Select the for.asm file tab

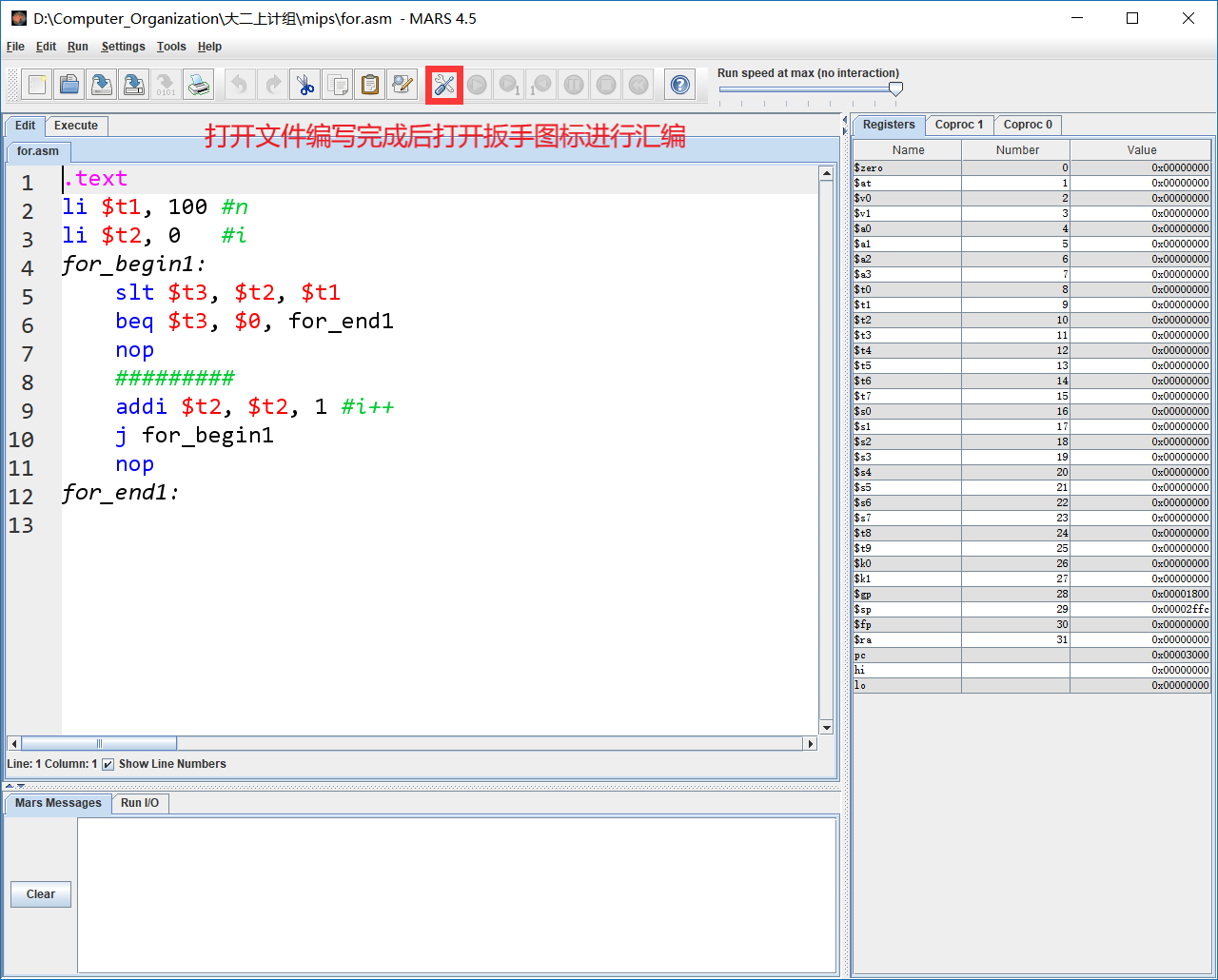click(x=38, y=151)
